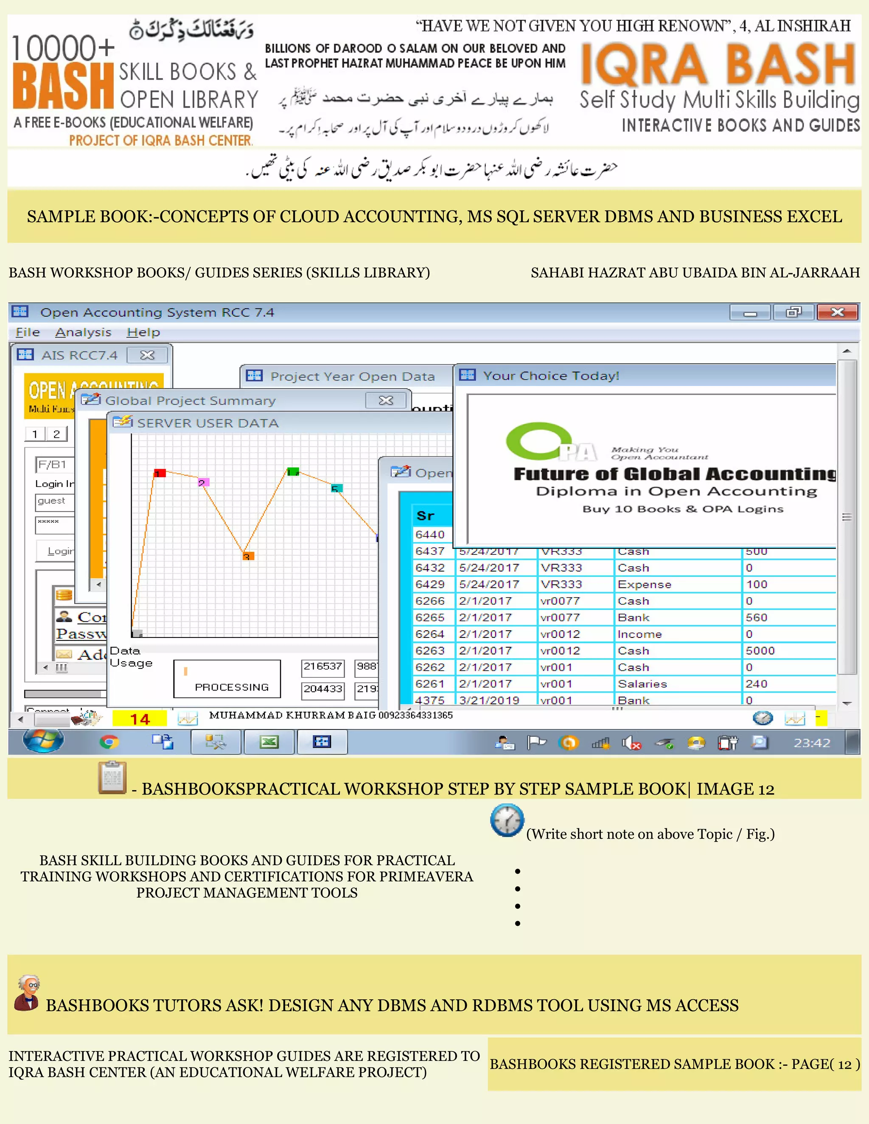Select pink data point 2 on chart
This screenshot has height=1124, width=869.
(x=204, y=482)
